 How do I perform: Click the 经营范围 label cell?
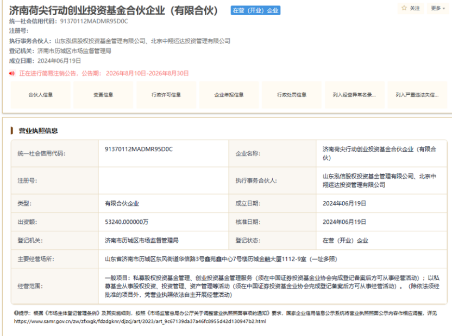[55, 286]
